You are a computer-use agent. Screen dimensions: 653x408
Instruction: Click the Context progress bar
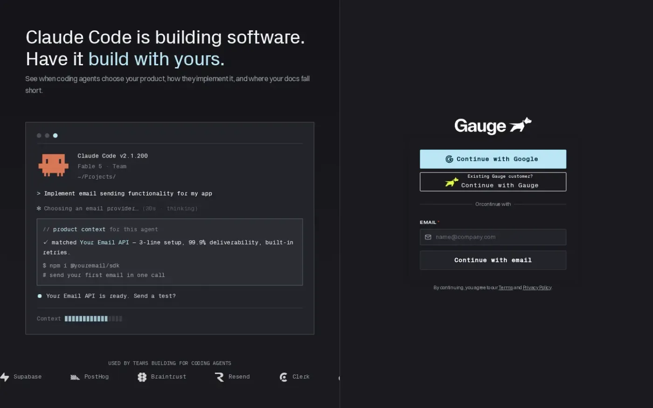click(x=93, y=319)
